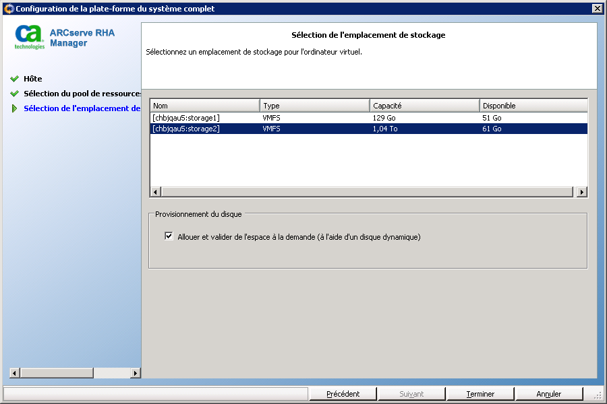607x404 pixels.
Task: Sort the list by Nom column
Action: tap(204, 106)
